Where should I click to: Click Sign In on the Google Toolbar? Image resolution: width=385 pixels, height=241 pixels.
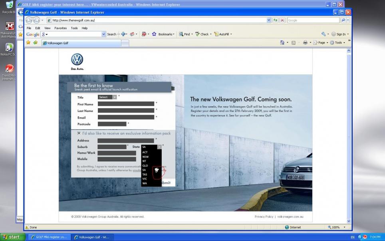pos(339,34)
